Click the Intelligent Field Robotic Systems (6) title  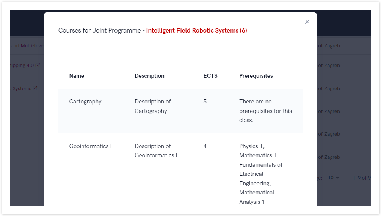[196, 31]
